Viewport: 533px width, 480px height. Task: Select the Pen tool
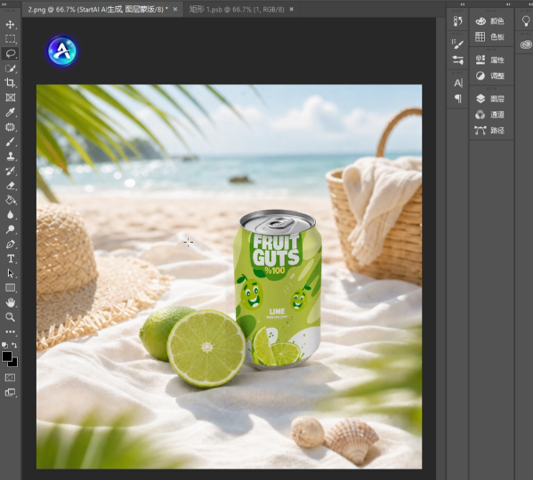pyautogui.click(x=10, y=244)
